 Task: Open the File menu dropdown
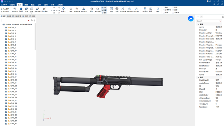(4, 4)
